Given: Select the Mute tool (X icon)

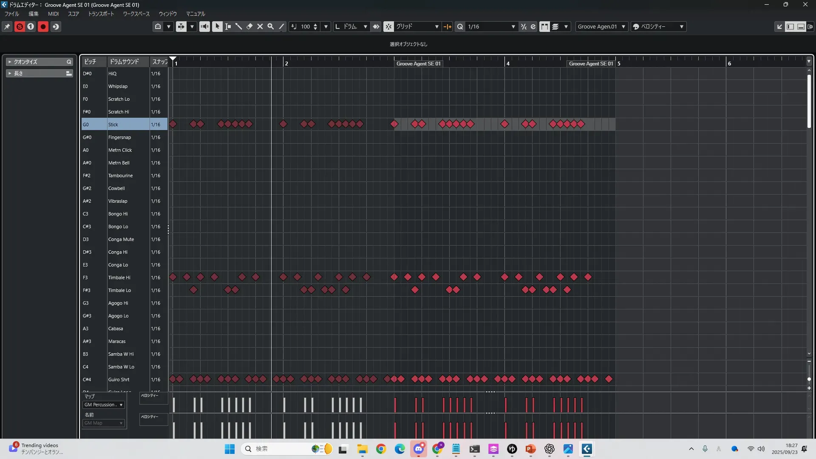Looking at the screenshot, I should pos(260,26).
